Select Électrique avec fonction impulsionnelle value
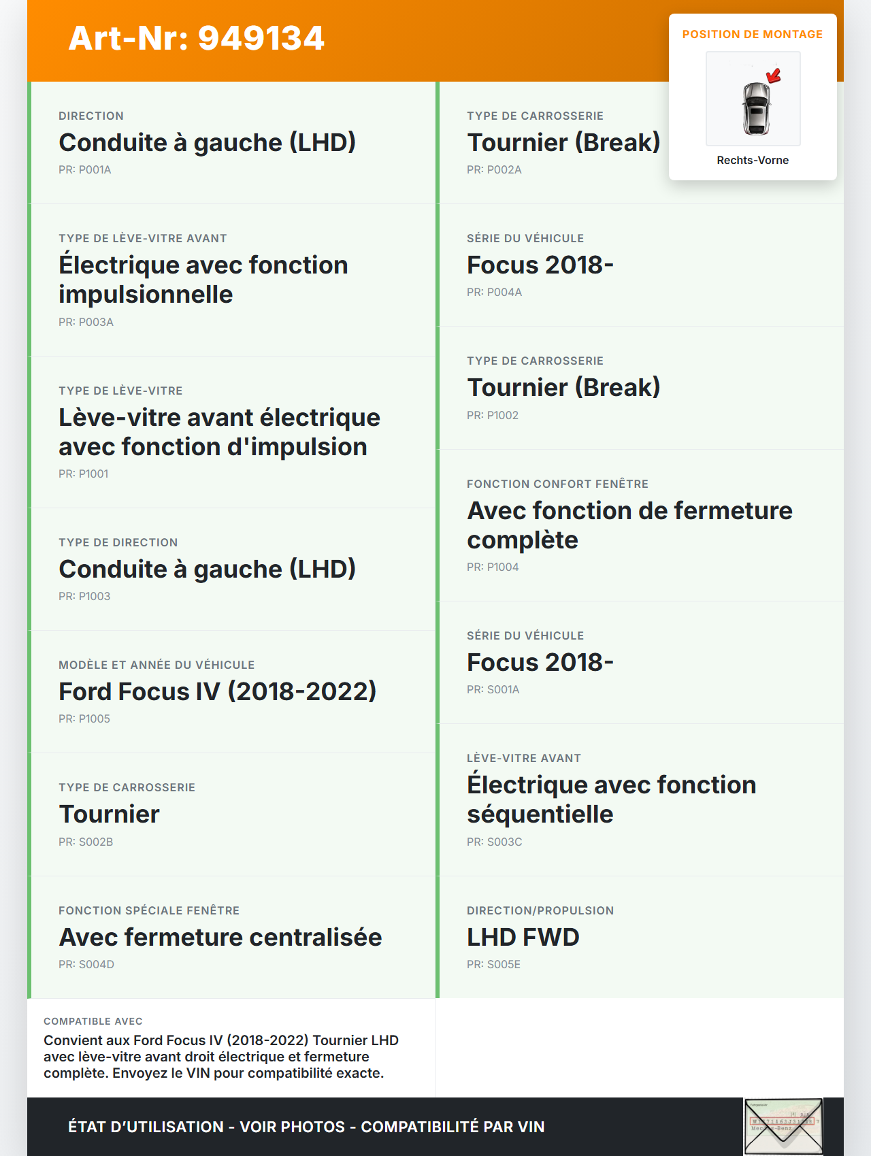 (x=203, y=280)
